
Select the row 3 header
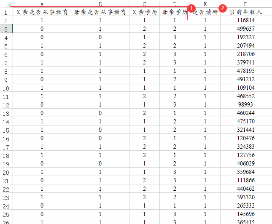6,29
